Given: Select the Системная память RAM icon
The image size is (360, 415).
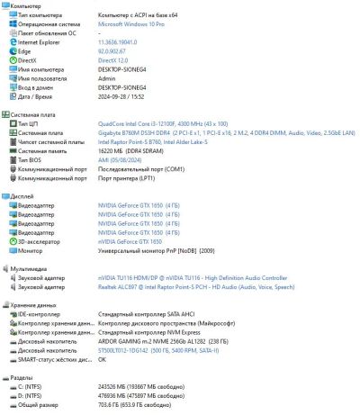Looking at the screenshot, I should [x=13, y=151].
